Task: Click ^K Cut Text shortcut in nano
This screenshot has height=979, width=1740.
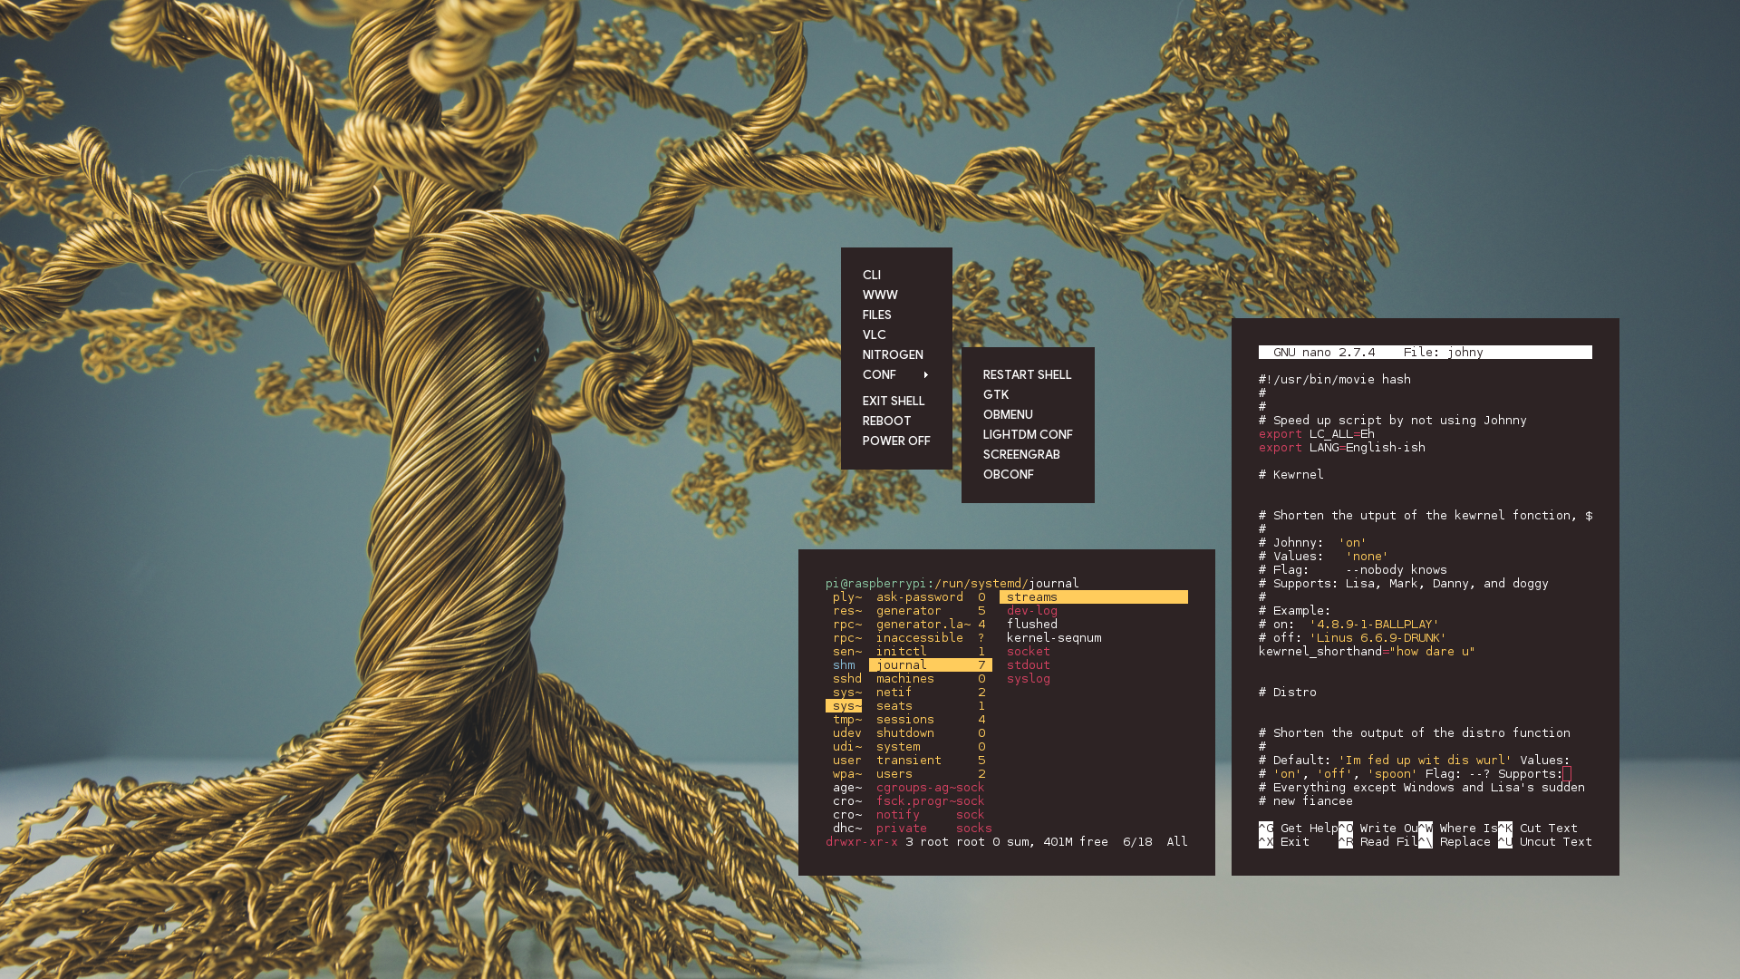Action: (1538, 828)
